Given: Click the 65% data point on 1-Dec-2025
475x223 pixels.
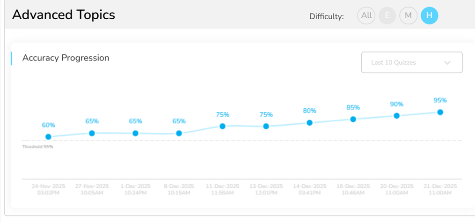Looking at the screenshot, I should tap(136, 133).
